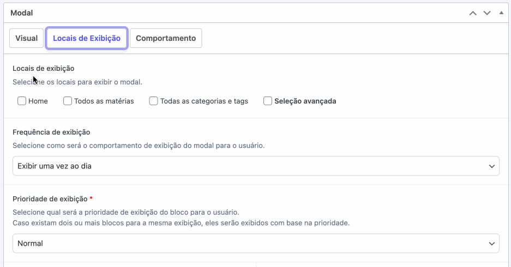511x267 pixels.
Task: Click the 'Caso existam dois ou mais blocos' note
Action: 181,223
